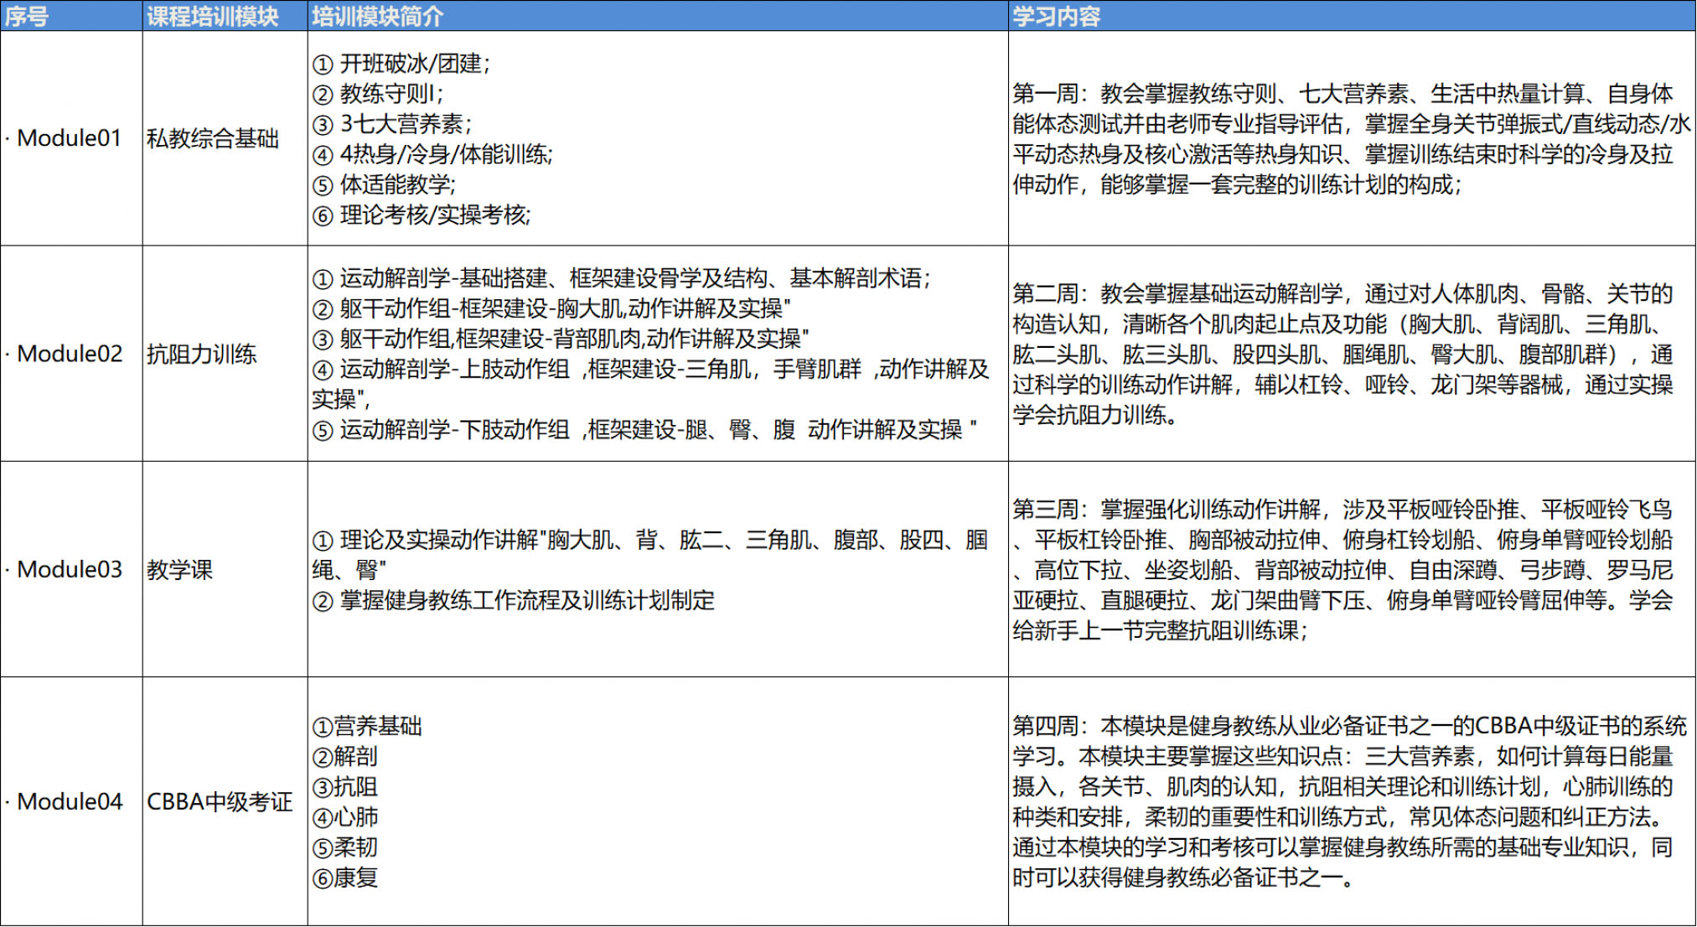The width and height of the screenshot is (1697, 927).
Task: Click the 第三周 learning content paragraph
Action: click(1343, 569)
